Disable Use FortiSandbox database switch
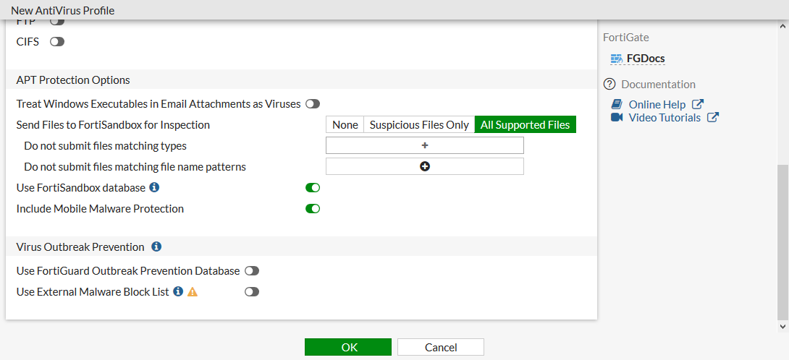Viewport: 789px width, 360px height. tap(313, 188)
